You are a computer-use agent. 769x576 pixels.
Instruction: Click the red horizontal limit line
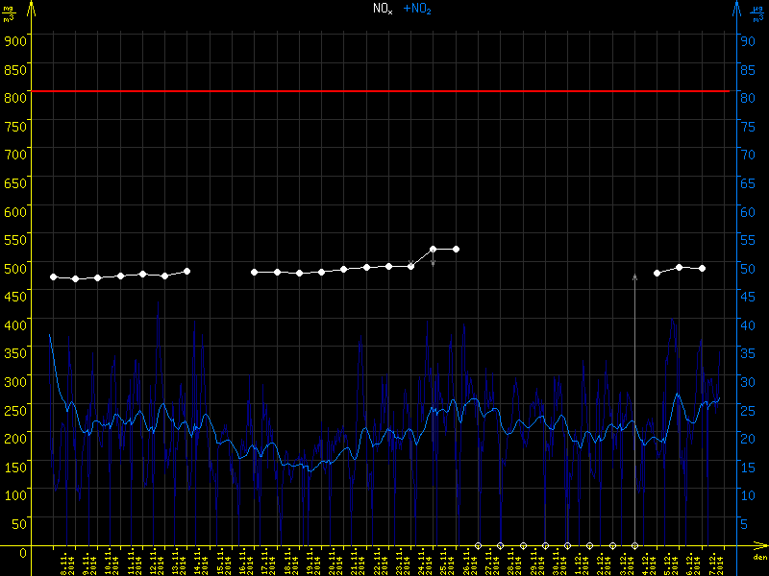[x=384, y=91]
